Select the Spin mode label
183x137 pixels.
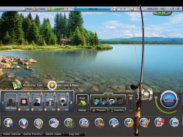coord(131,111)
